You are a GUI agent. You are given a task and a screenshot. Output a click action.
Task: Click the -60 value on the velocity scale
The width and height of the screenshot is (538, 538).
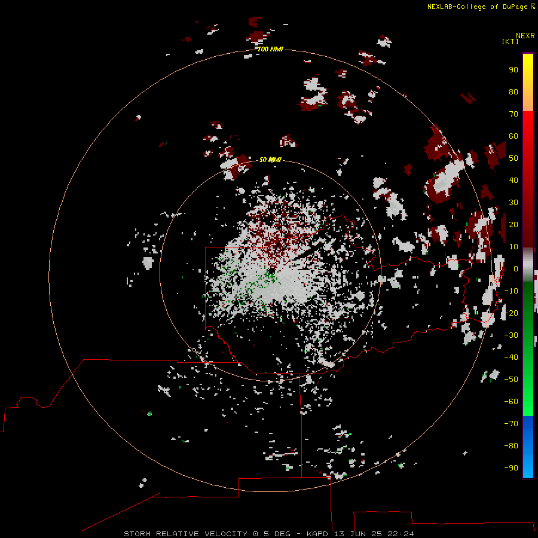coord(511,402)
